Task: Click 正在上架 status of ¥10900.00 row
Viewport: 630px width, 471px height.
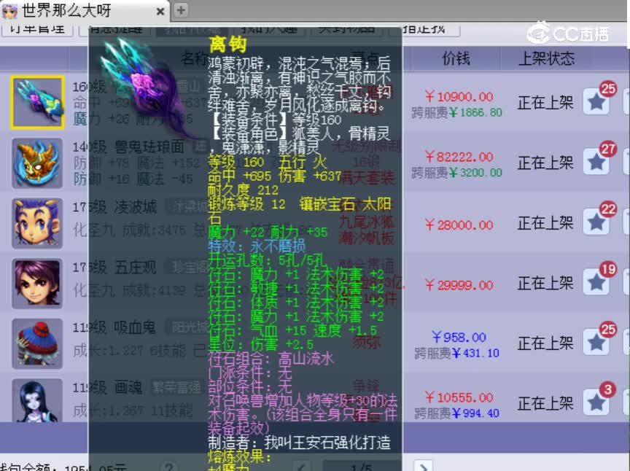Action: pos(545,103)
